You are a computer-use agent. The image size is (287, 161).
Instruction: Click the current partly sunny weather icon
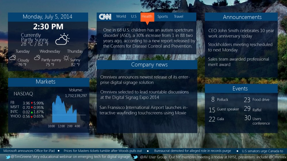click(x=62, y=39)
